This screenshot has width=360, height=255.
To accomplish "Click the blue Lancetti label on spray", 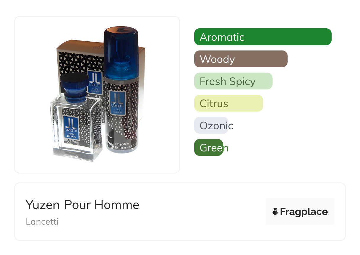I will click(x=118, y=103).
